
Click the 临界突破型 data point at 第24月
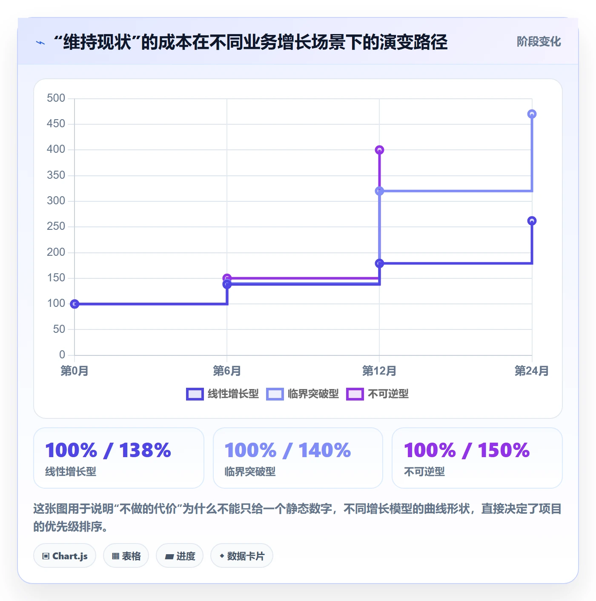[x=532, y=114]
